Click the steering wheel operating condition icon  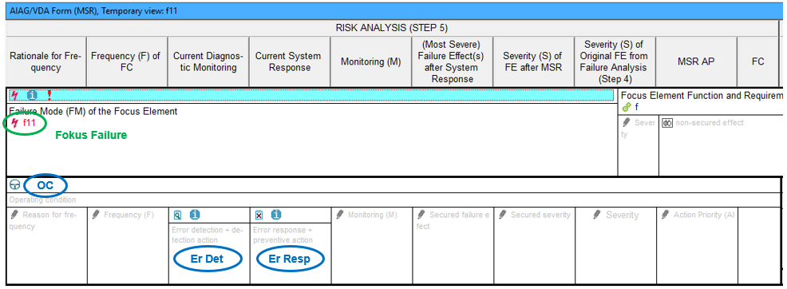[x=14, y=185]
